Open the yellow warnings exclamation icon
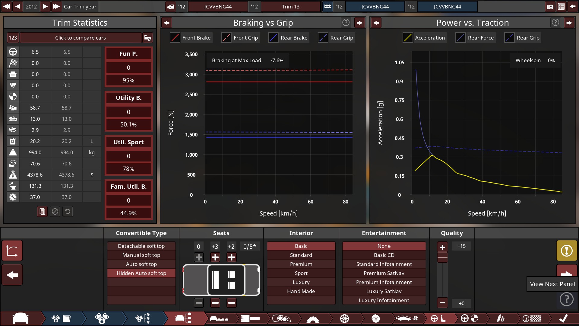This screenshot has width=579, height=326. [567, 251]
